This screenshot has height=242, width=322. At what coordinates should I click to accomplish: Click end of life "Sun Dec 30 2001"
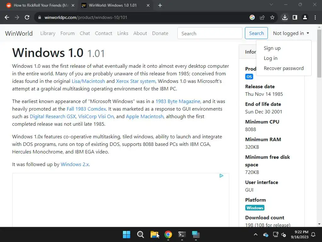click(264, 112)
